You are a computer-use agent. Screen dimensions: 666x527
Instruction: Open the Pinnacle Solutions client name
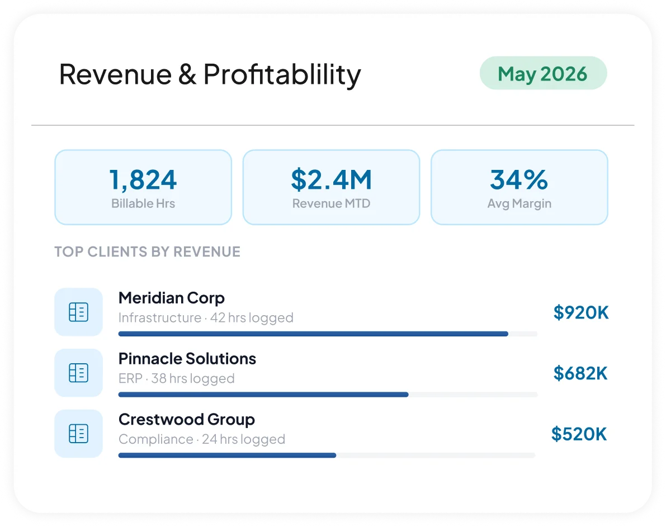coord(187,359)
